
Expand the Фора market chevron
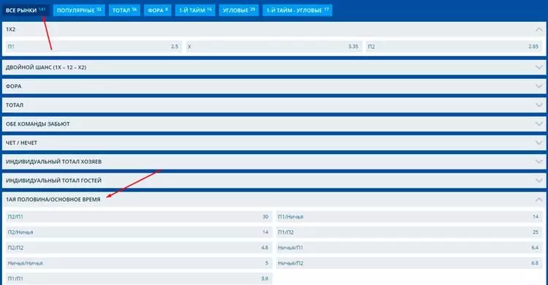[539, 86]
